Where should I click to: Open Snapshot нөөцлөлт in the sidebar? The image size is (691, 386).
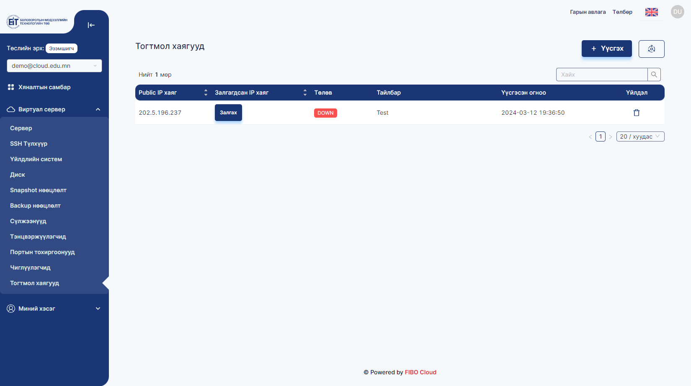(x=38, y=190)
